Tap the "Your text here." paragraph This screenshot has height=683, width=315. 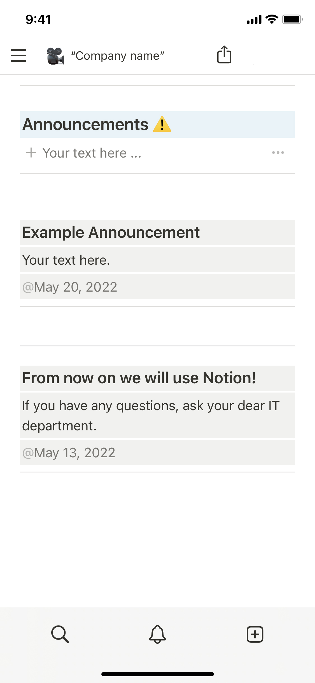click(66, 260)
